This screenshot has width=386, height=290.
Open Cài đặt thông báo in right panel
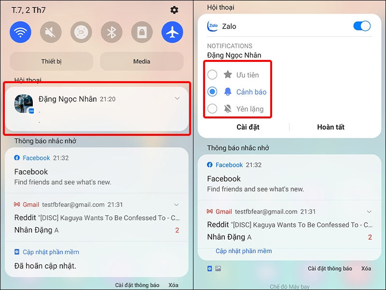[330, 269]
